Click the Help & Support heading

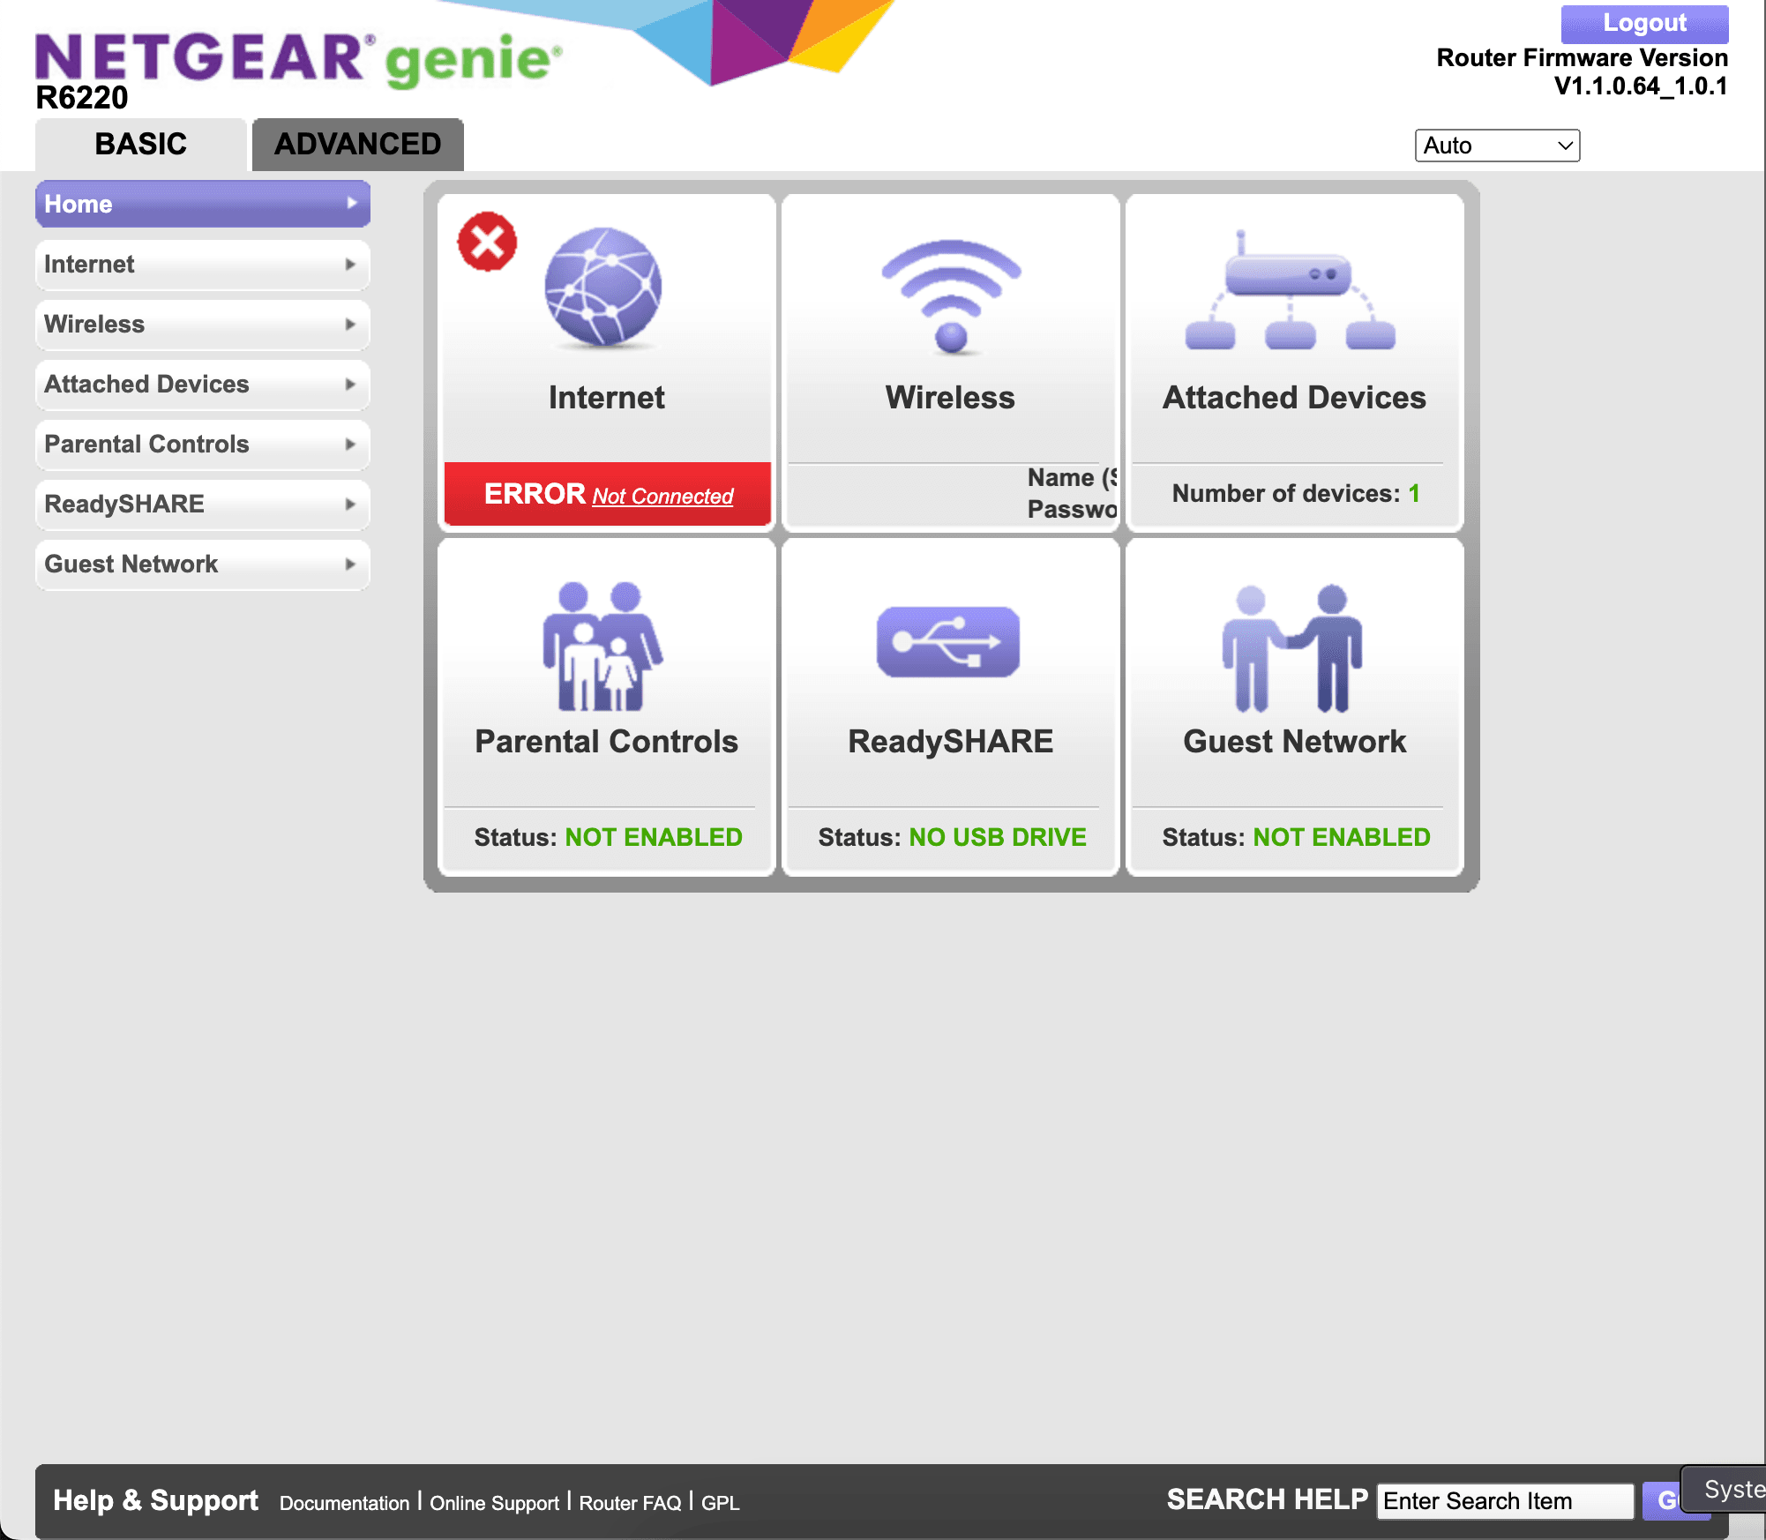155,1500
